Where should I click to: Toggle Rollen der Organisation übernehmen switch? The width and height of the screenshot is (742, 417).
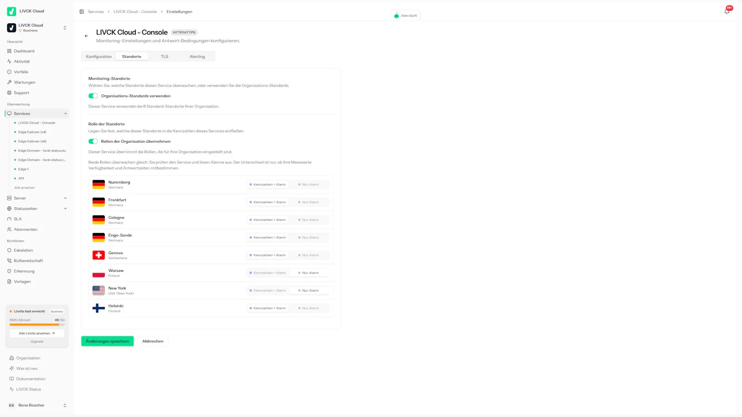click(x=93, y=141)
